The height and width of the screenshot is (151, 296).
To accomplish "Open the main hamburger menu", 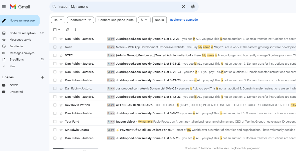I will (x=4, y=7).
